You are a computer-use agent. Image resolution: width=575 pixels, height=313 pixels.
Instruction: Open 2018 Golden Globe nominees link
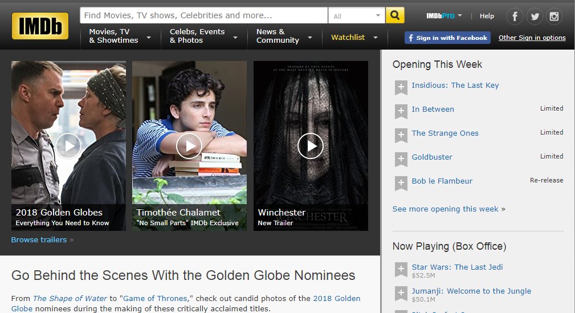coord(337,298)
